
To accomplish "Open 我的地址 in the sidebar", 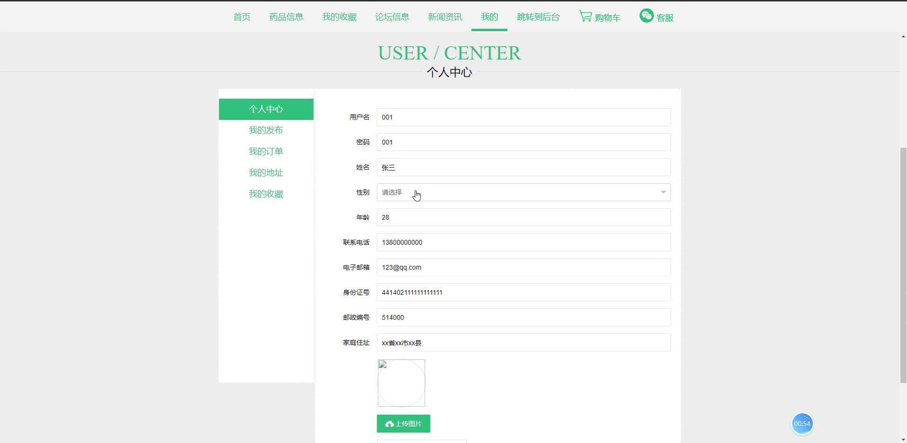I will point(266,173).
